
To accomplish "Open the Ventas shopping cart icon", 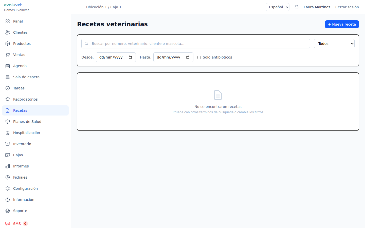I will coord(7,55).
